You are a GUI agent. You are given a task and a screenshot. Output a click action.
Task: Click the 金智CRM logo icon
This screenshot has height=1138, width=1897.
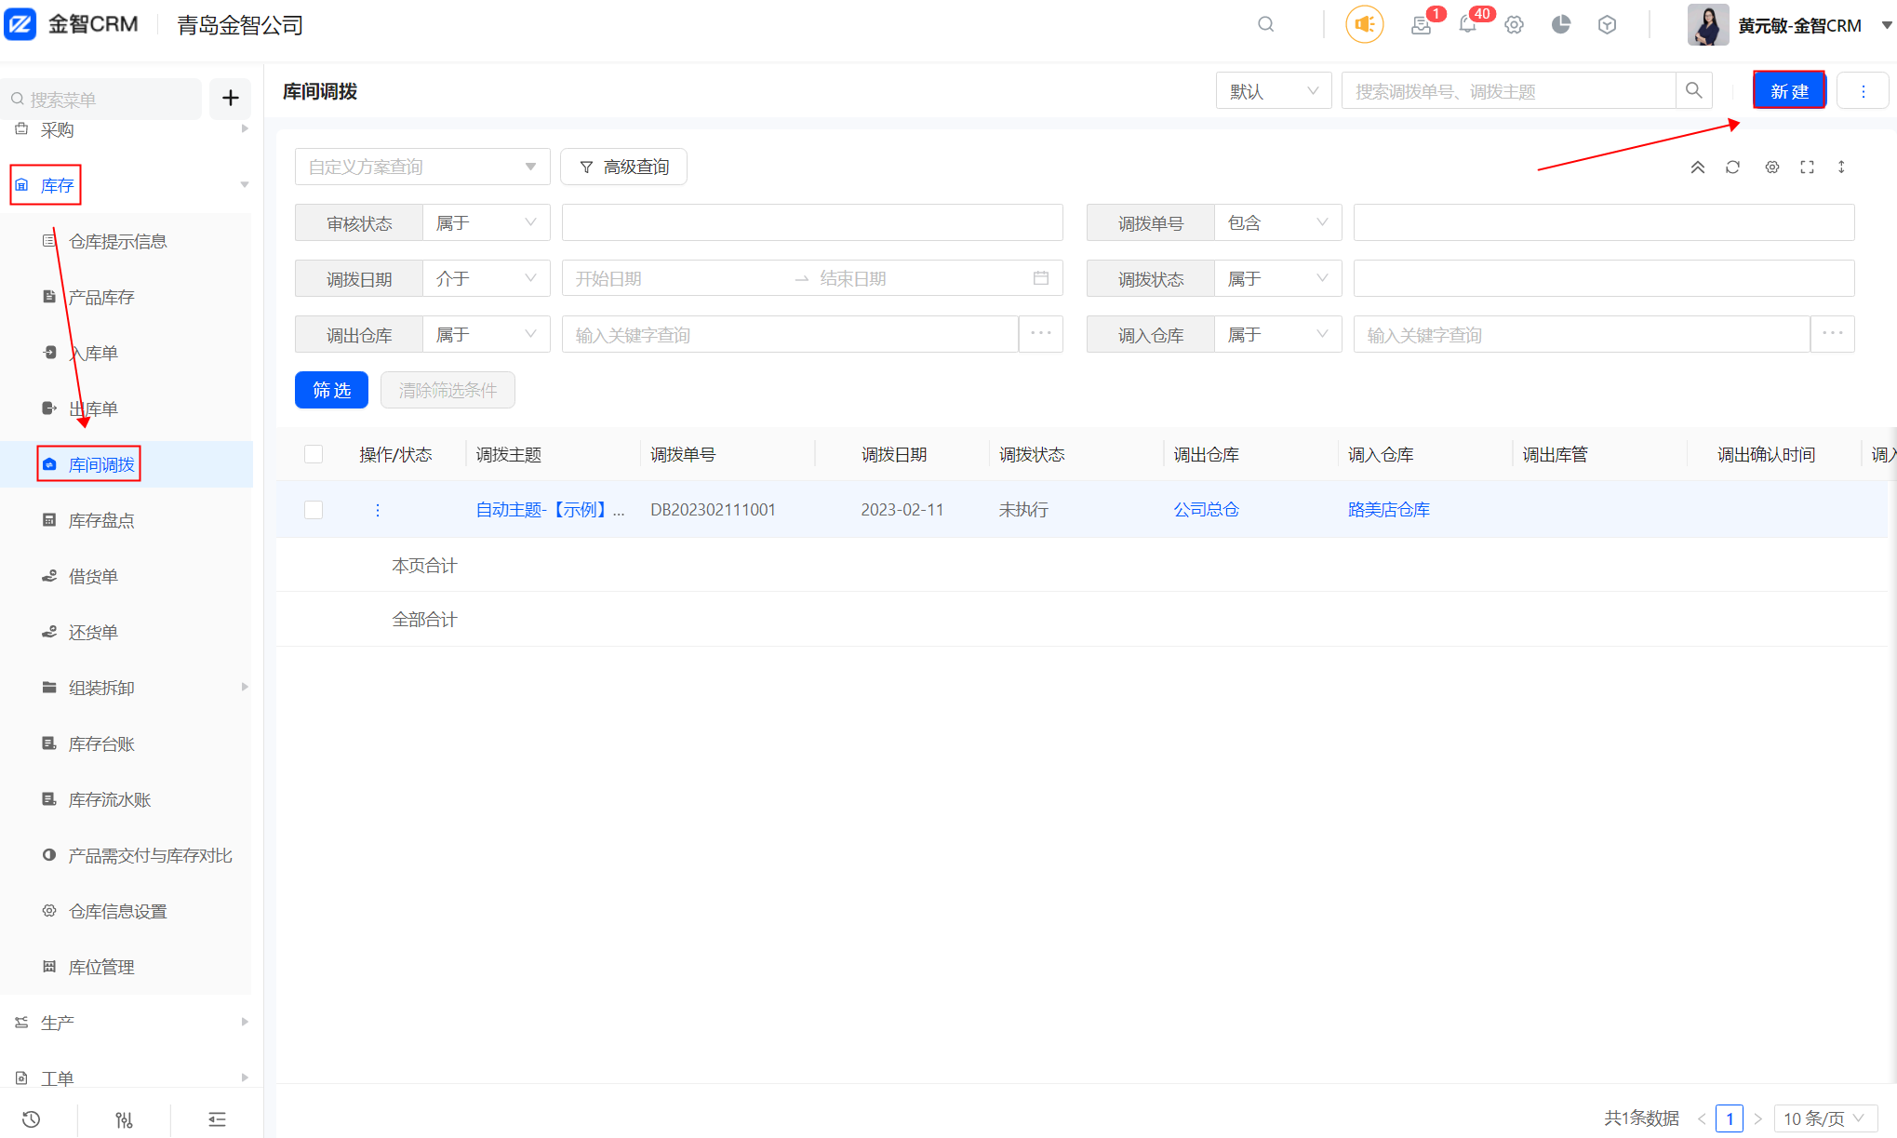point(20,24)
